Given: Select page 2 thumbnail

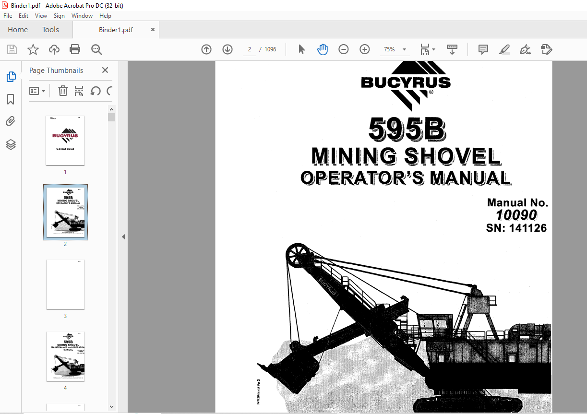Looking at the screenshot, I should [x=65, y=212].
